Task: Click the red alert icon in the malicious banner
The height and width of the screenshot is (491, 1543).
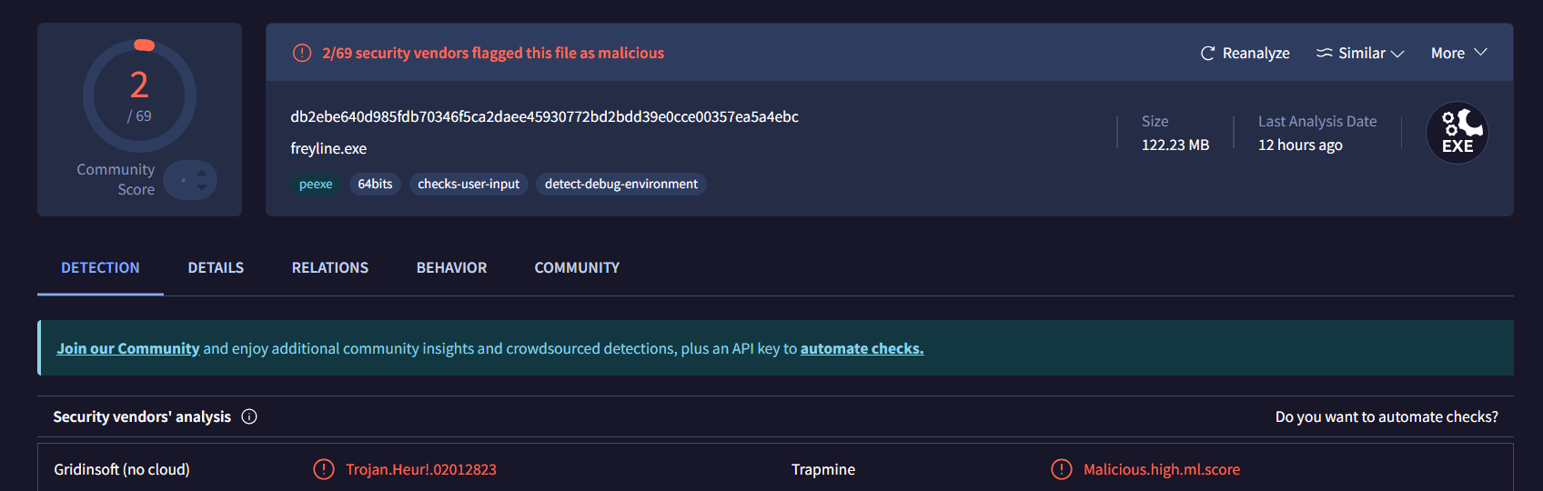Action: tap(302, 54)
